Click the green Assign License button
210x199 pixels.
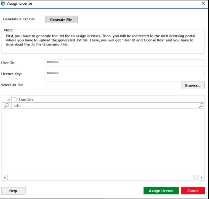pyautogui.click(x=161, y=191)
